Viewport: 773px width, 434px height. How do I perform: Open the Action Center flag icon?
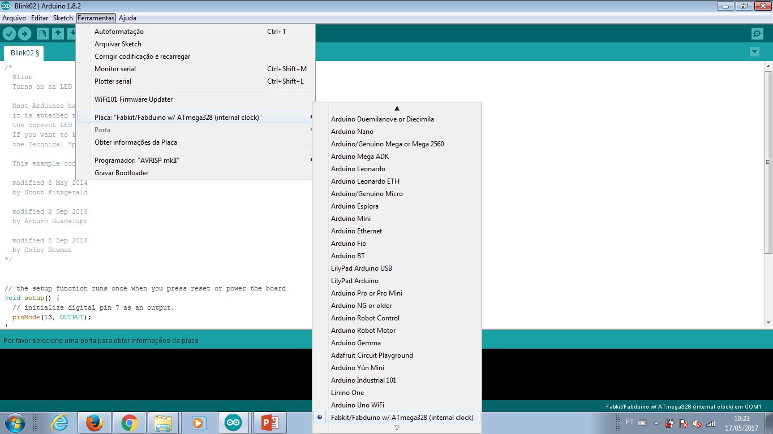click(x=684, y=423)
